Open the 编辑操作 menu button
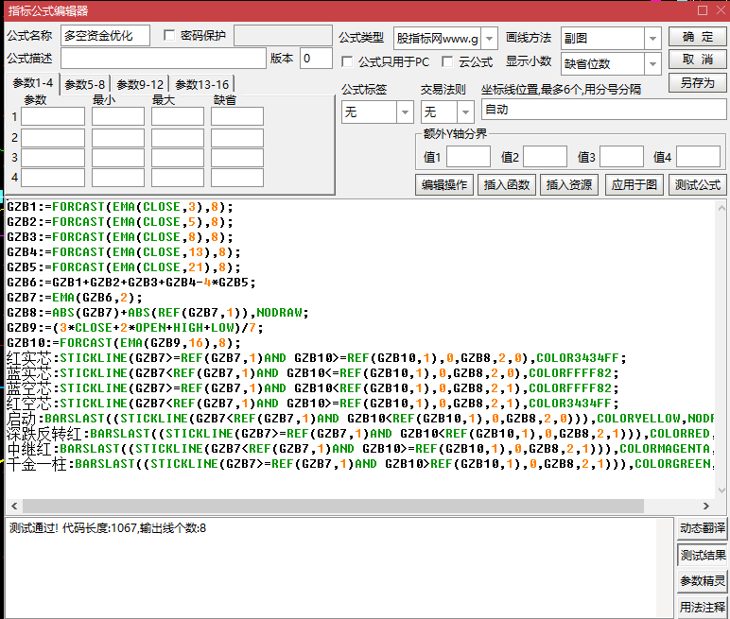Screen dimensions: 730x619 444,185
